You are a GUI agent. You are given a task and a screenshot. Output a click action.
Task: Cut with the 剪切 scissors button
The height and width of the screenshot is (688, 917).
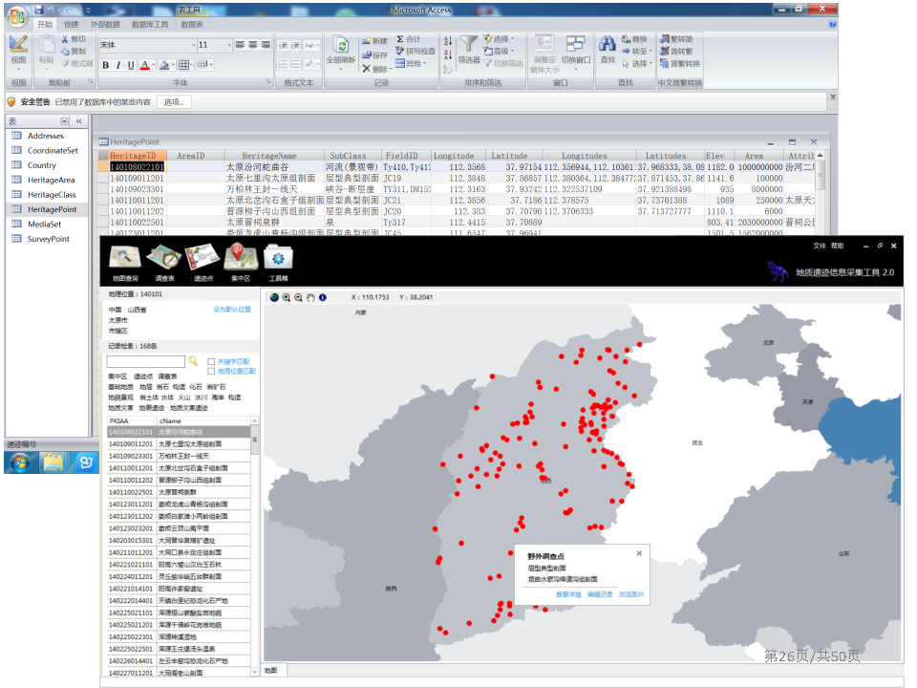point(74,38)
